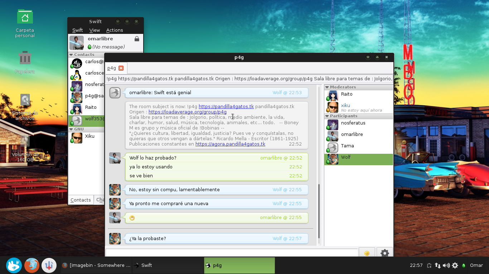Open Carpeta personal desktop icon
Screen dimensions: 489x274
[25, 24]
